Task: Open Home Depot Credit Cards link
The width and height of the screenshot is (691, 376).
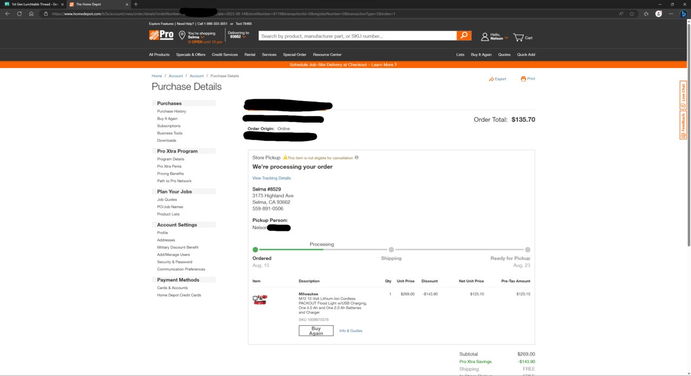Action: (179, 295)
